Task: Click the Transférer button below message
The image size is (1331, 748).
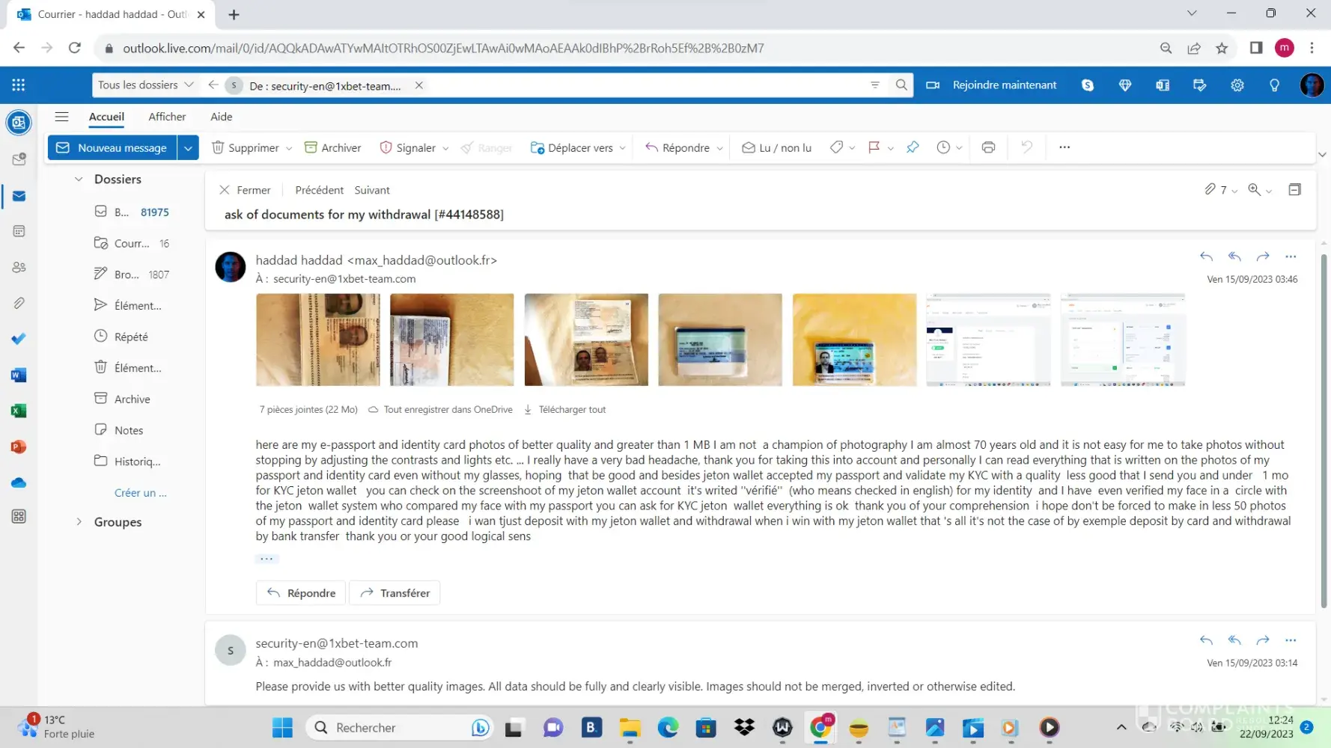Action: click(395, 592)
